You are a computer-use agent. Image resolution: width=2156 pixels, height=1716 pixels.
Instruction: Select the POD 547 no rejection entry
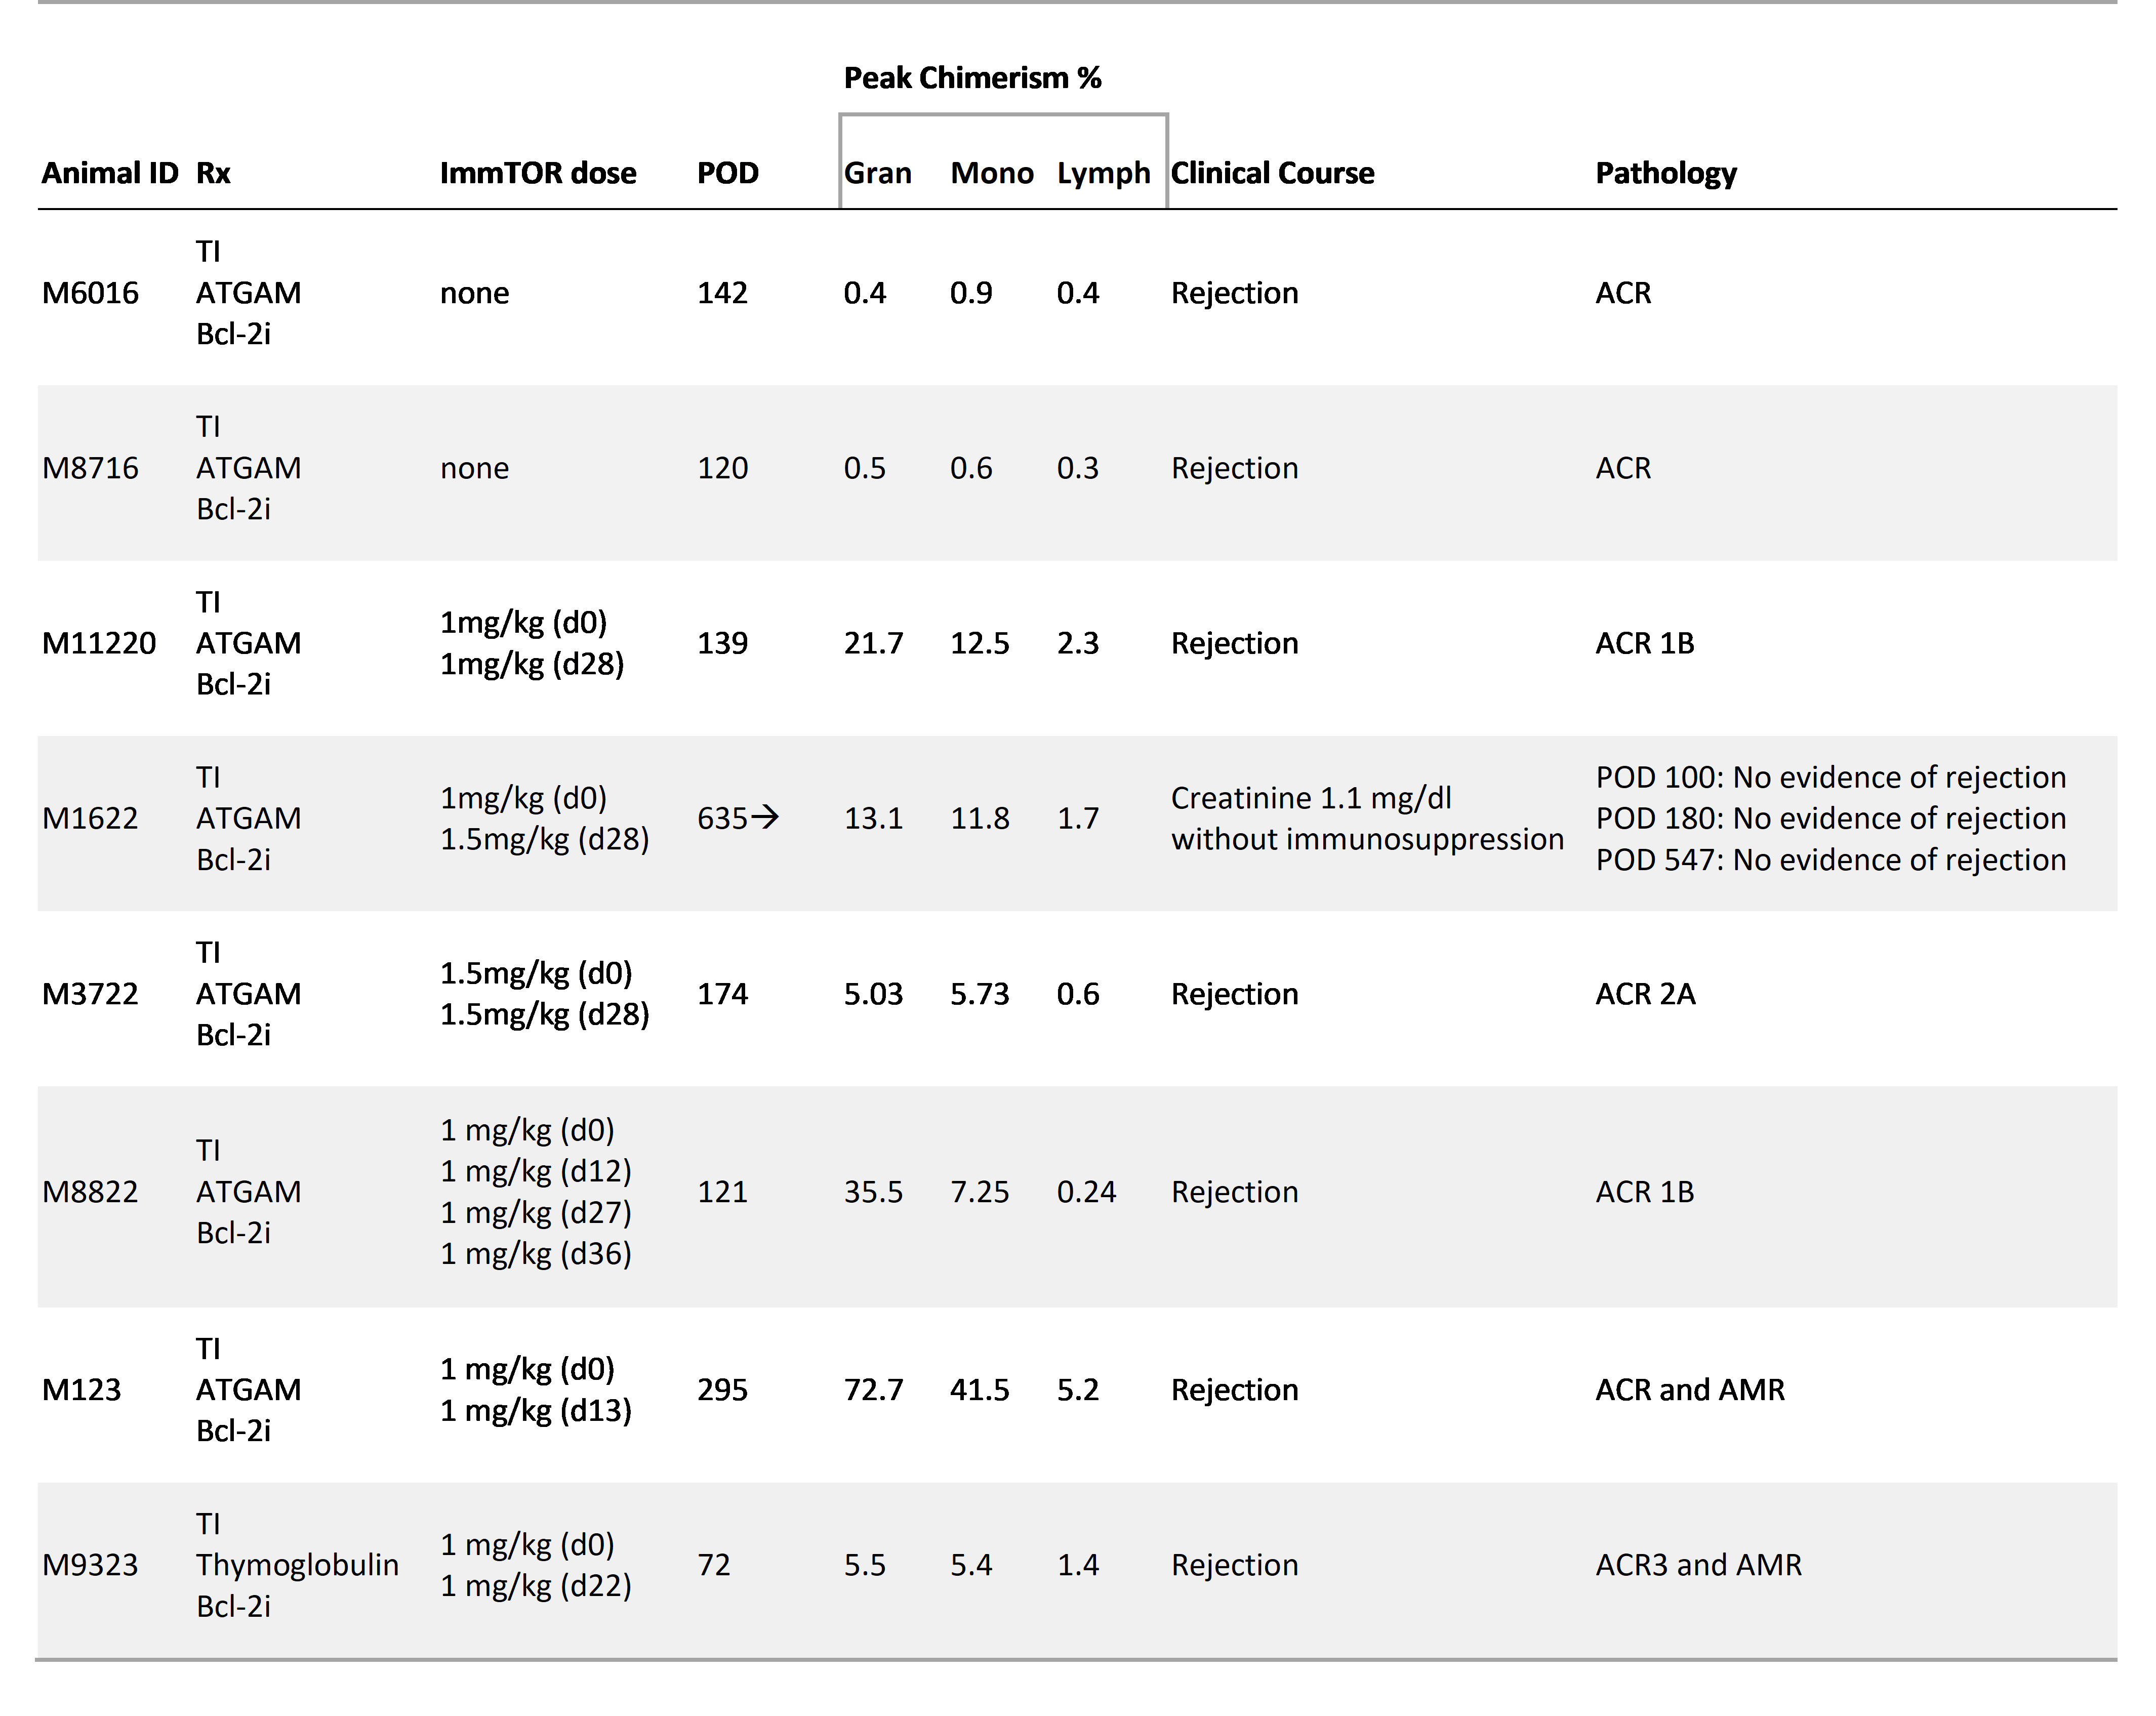coord(1830,859)
